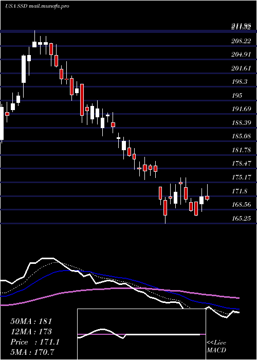Click the 188.39 price axis label
This screenshot has height=360, width=257.
click(x=241, y=123)
